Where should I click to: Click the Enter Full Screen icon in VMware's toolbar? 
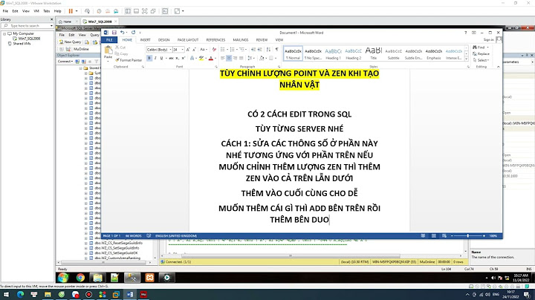[x=145, y=11]
